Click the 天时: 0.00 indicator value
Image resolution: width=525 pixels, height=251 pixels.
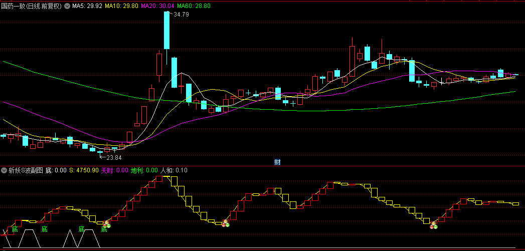click(x=114, y=170)
